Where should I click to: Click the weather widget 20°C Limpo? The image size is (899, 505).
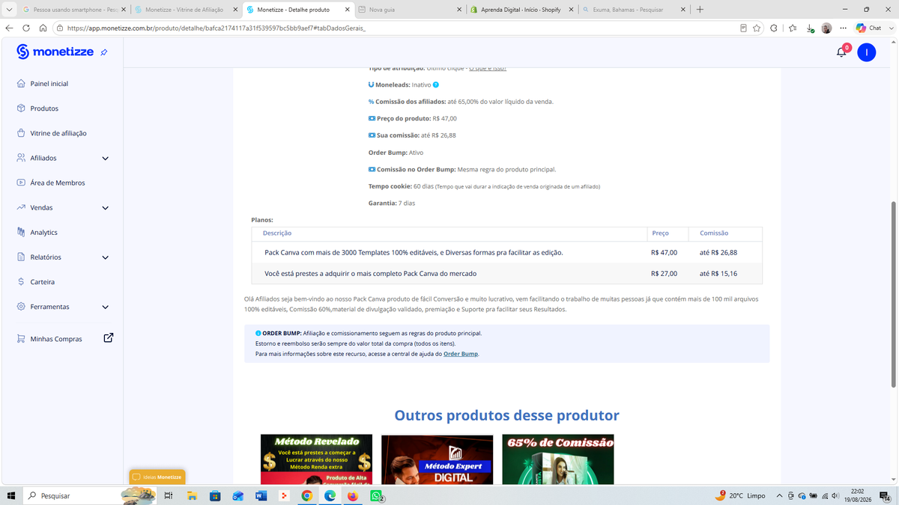(740, 495)
